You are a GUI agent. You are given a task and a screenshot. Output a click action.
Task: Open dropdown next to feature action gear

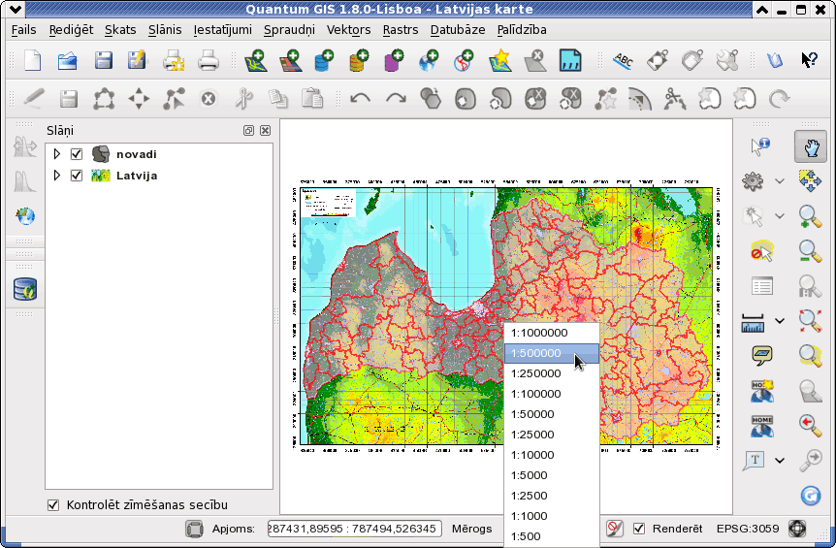coord(780,181)
